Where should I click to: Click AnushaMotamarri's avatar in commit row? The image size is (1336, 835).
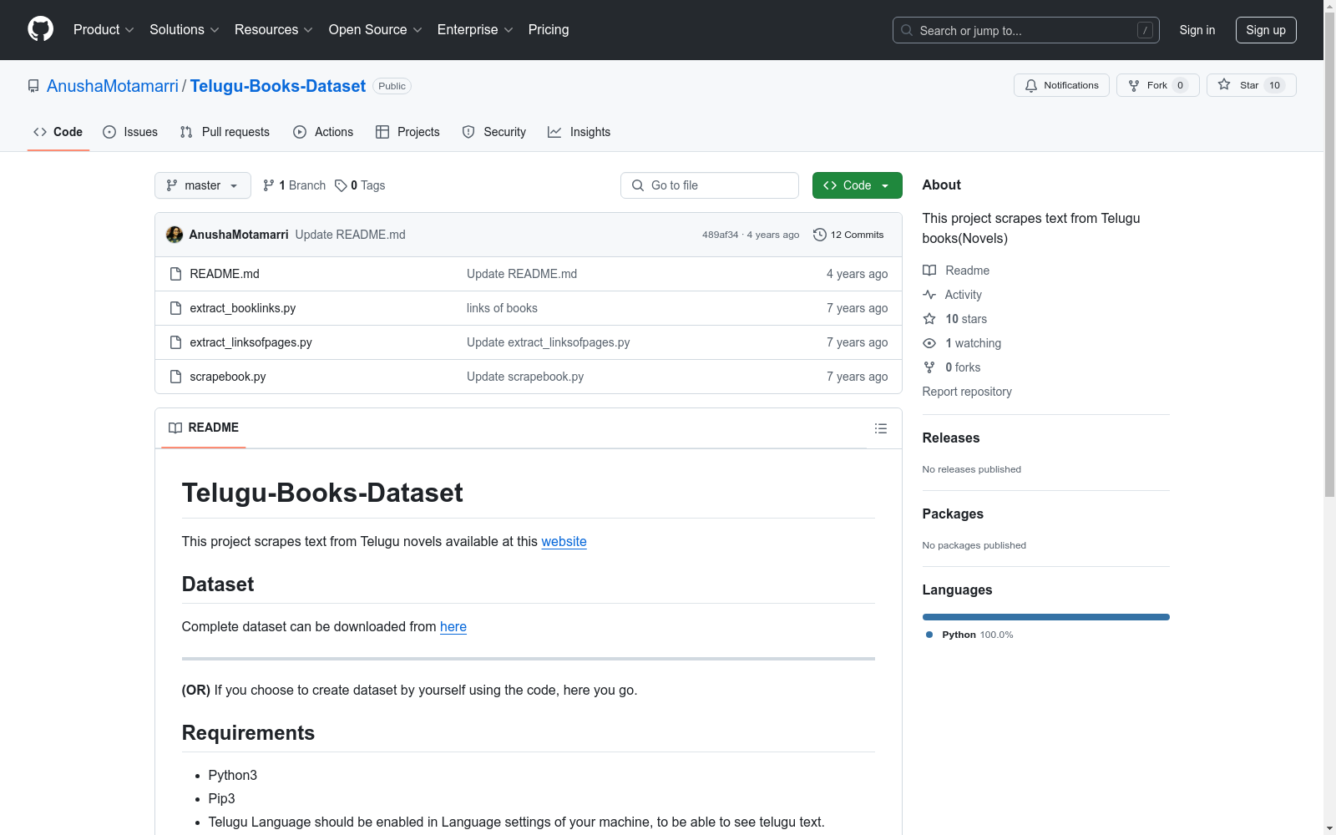pos(175,235)
